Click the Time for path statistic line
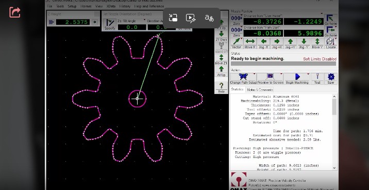The height and width of the screenshot is (190, 369). [x=298, y=131]
